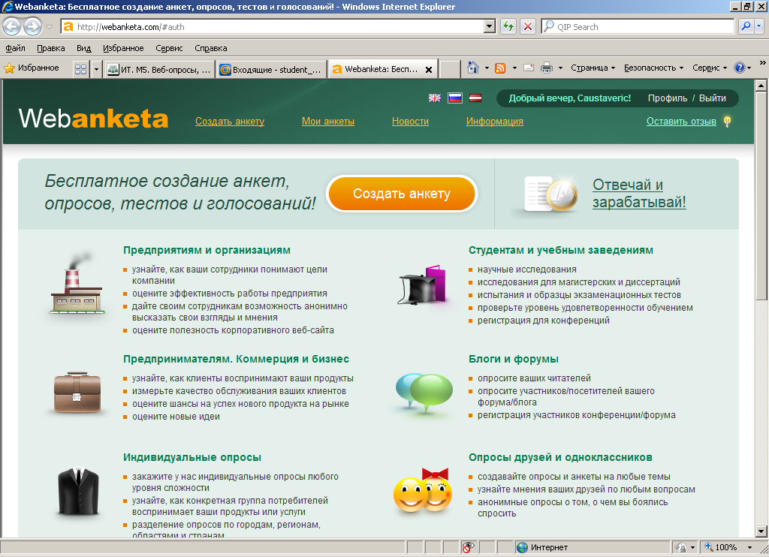Open the Quick Tabs list dropdown arrow
The width and height of the screenshot is (769, 557).
click(x=96, y=69)
